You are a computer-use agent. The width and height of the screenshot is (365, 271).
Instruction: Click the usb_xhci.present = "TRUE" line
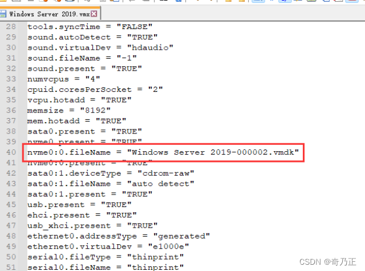(x=92, y=226)
